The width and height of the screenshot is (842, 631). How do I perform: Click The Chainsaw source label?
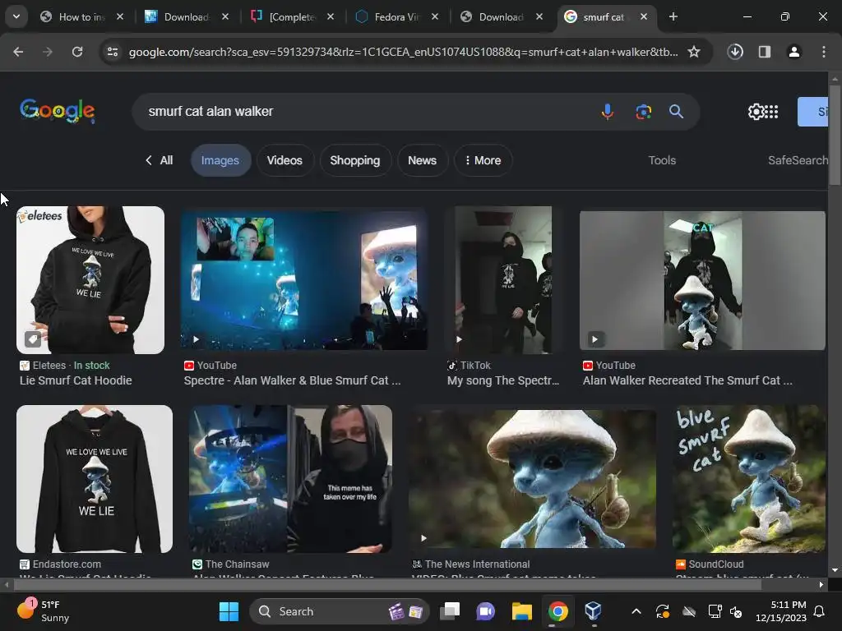(x=237, y=564)
